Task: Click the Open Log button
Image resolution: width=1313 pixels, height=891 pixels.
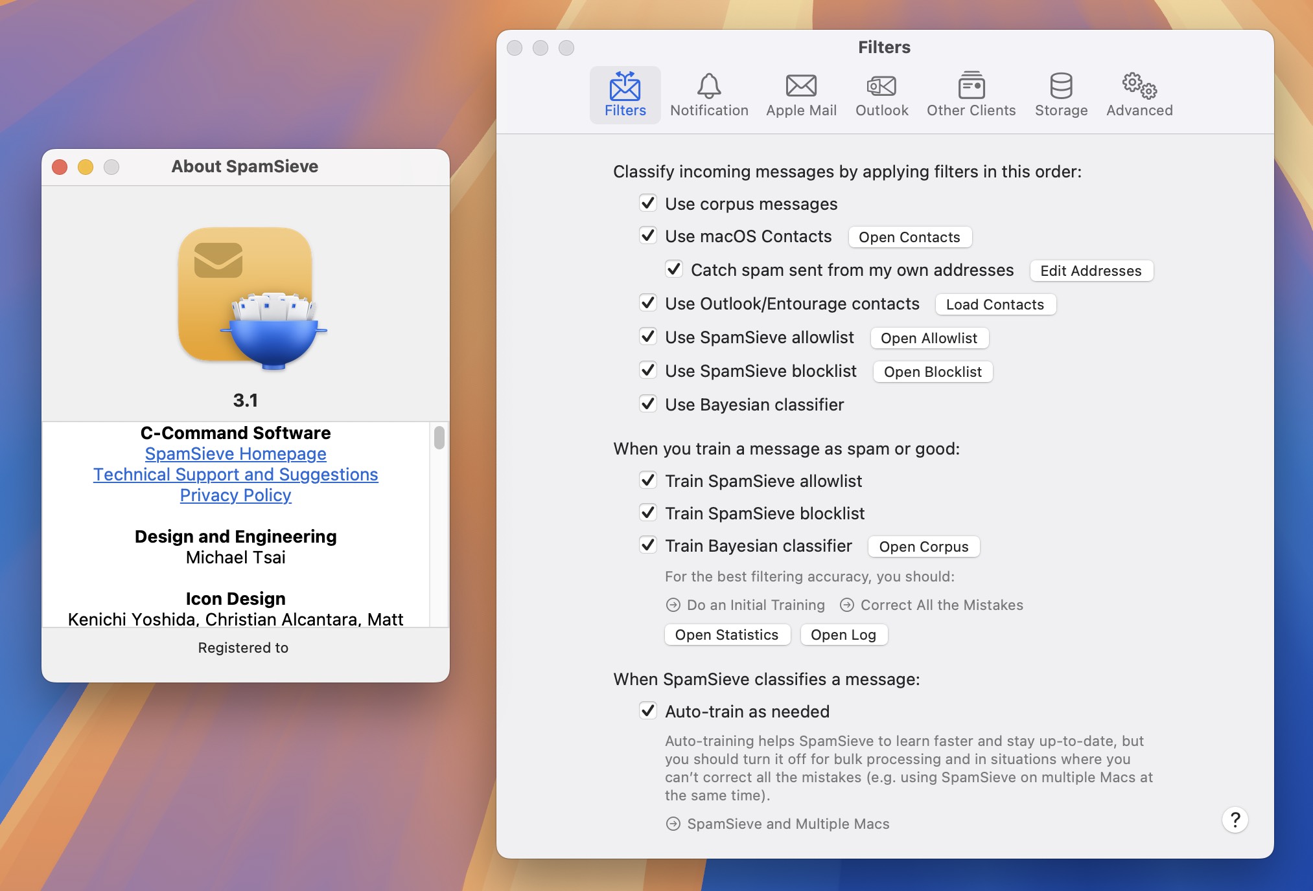Action: pos(843,635)
